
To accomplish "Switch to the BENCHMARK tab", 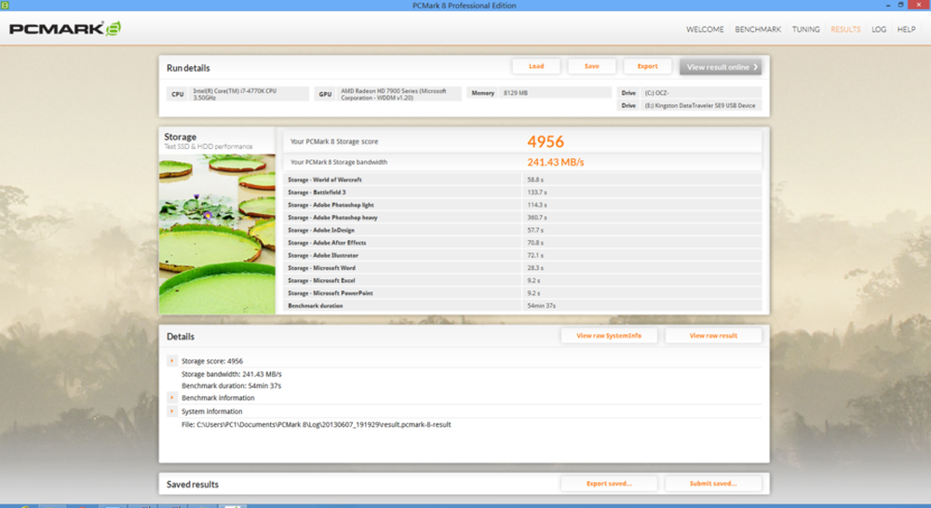I will click(x=758, y=29).
